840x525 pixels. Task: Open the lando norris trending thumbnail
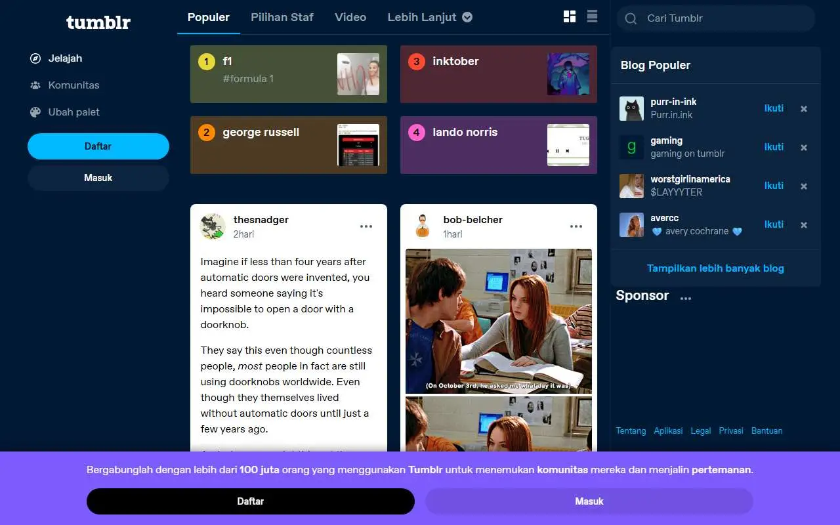pyautogui.click(x=568, y=145)
